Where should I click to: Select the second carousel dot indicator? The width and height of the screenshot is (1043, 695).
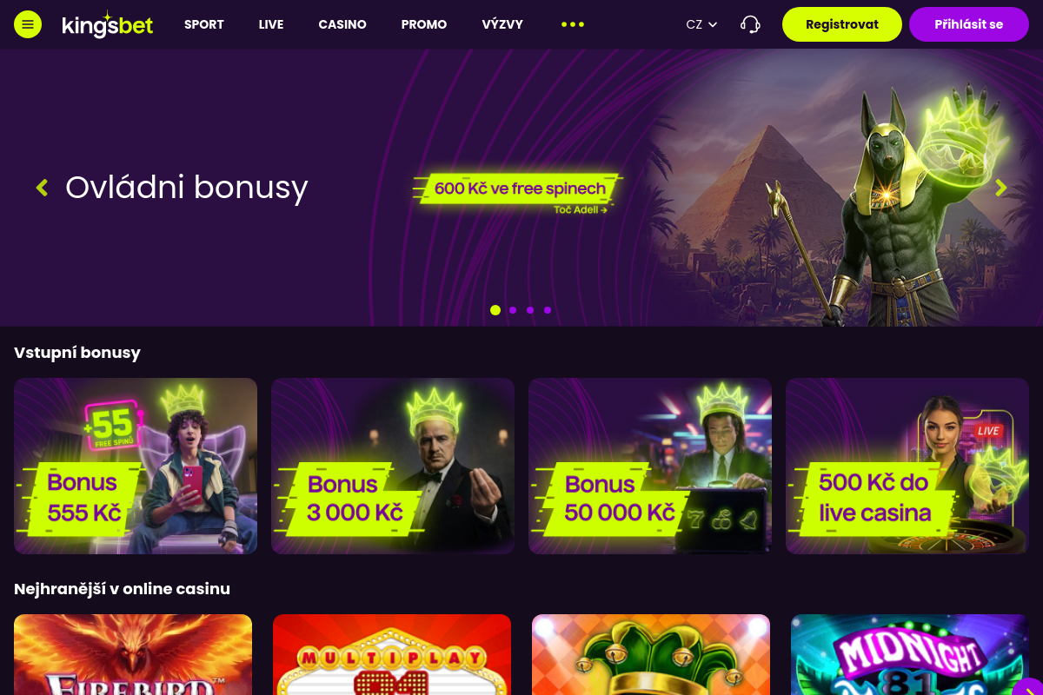[513, 310]
